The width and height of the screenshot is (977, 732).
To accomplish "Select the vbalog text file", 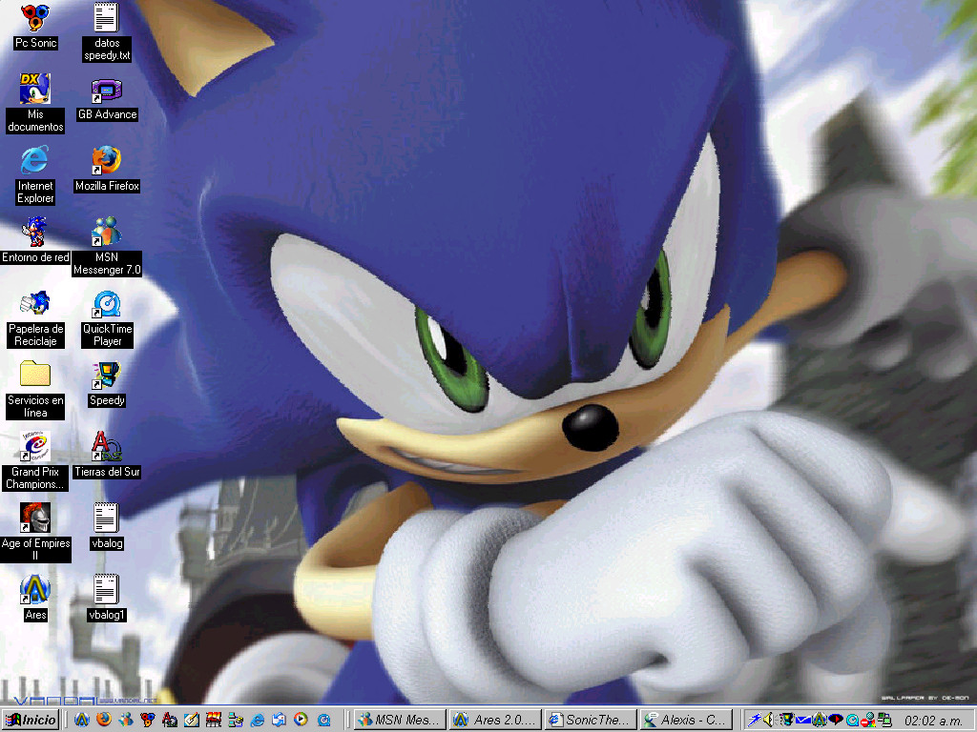I will [107, 526].
